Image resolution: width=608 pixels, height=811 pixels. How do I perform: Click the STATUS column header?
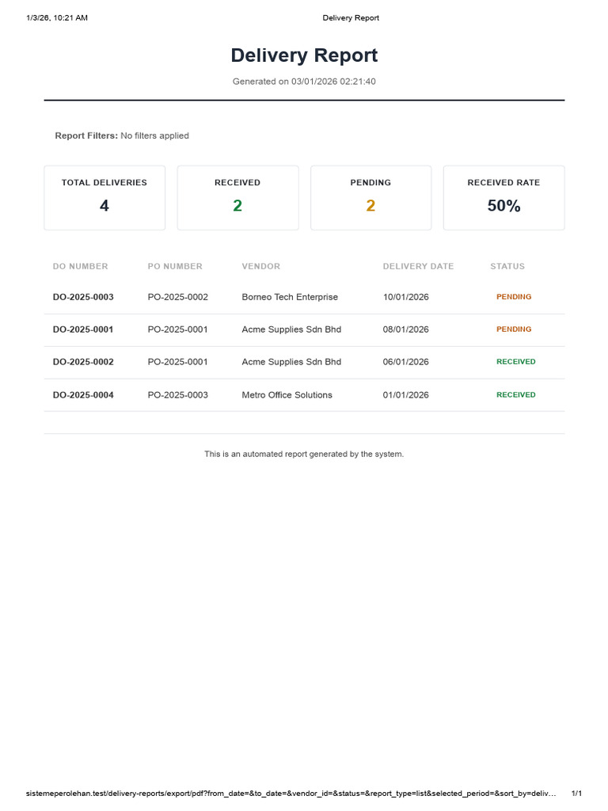(x=507, y=266)
